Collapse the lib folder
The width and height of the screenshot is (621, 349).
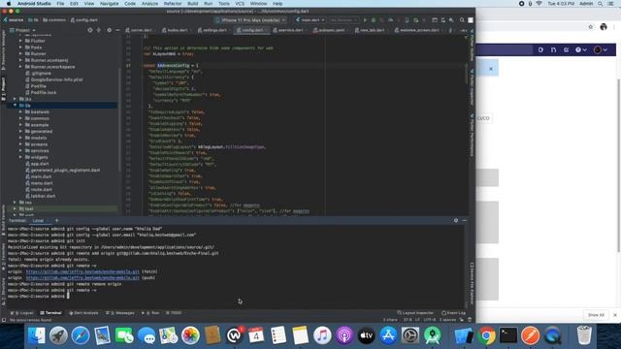16,106
